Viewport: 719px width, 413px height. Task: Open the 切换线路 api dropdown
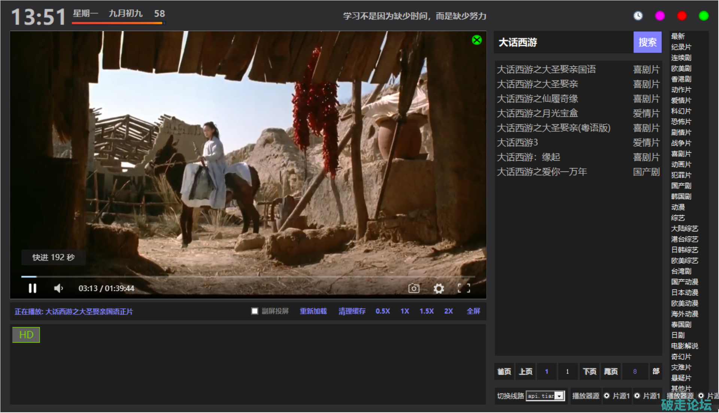[x=559, y=396]
